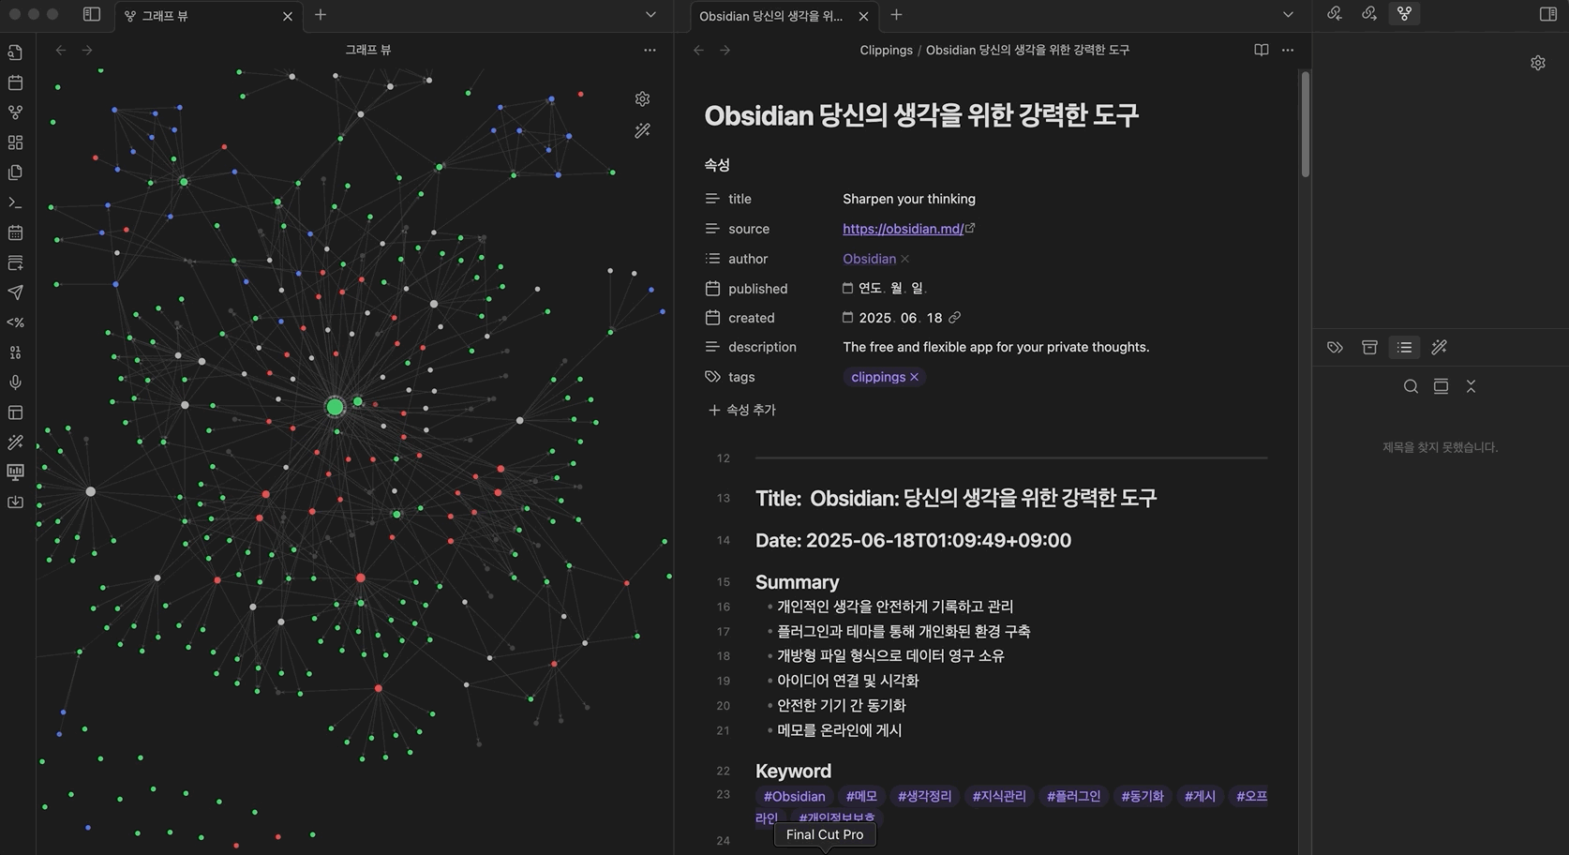Show outline list view in right sidebar
The height and width of the screenshot is (855, 1569).
point(1404,348)
